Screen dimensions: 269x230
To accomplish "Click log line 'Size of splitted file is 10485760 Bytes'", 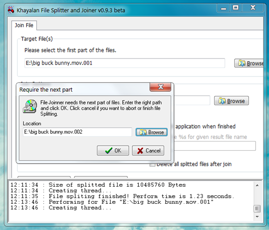I will [98, 185].
